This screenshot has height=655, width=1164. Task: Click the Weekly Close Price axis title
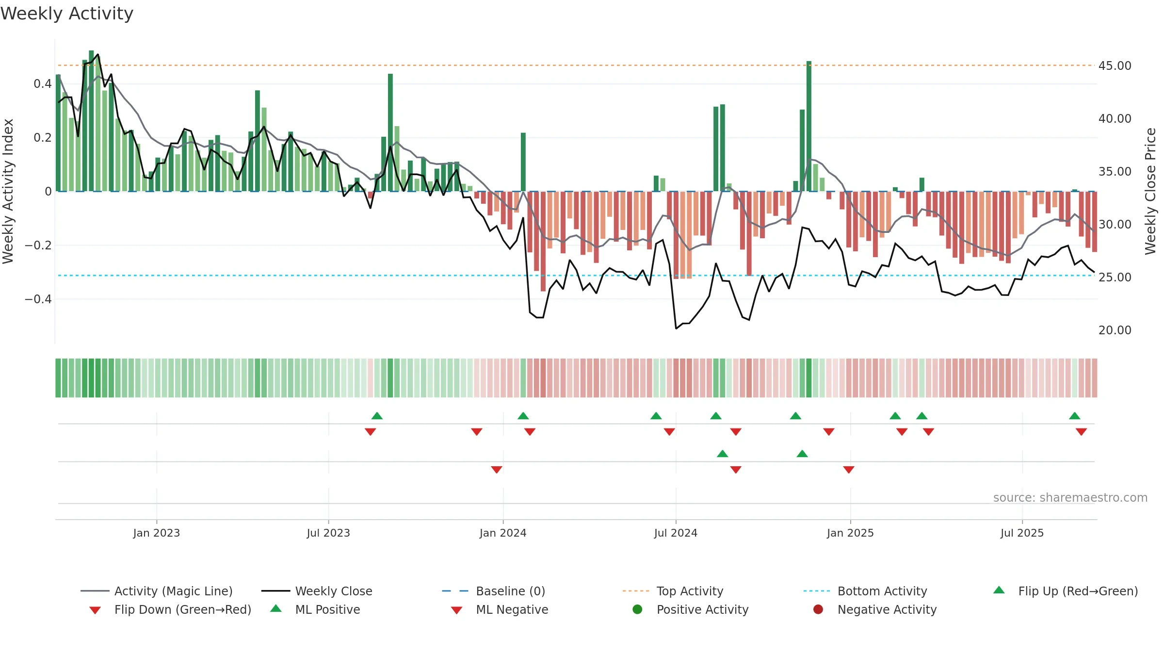tap(1150, 191)
